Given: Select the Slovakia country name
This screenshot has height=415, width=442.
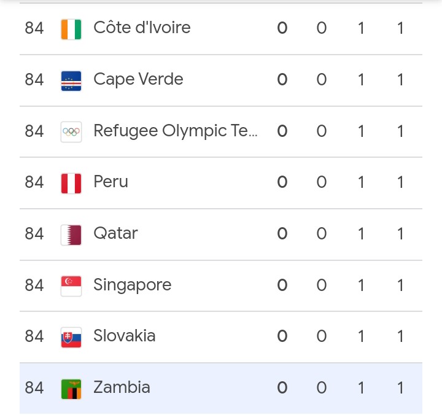Looking at the screenshot, I should point(124,336).
